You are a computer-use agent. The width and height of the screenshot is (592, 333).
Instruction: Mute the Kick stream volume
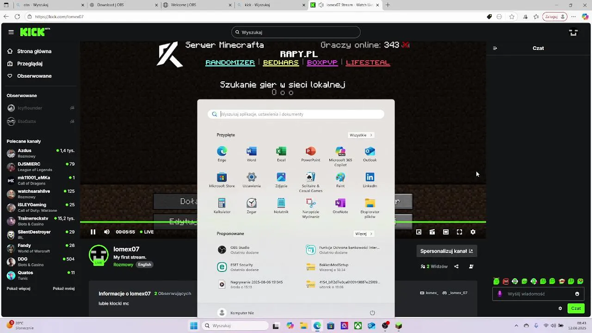pos(107,232)
